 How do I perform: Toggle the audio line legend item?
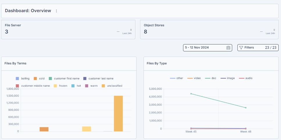click(x=246, y=78)
